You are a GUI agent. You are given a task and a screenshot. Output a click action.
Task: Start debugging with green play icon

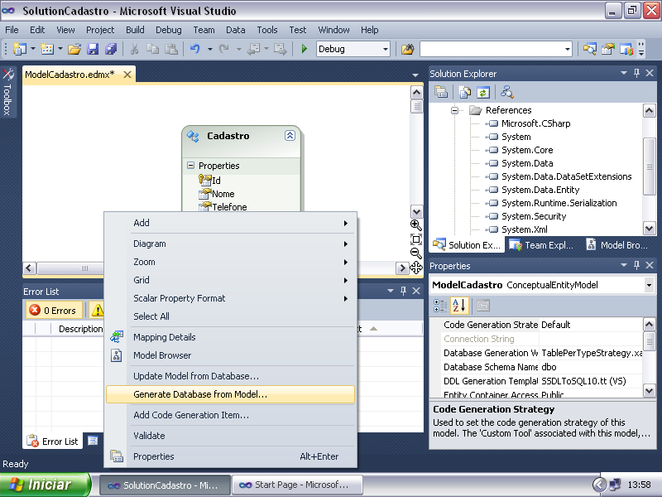point(304,49)
